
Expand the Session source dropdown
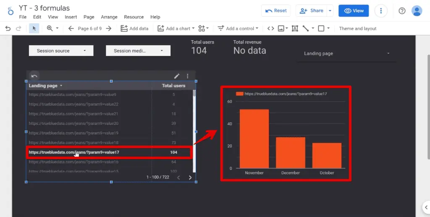pyautogui.click(x=61, y=51)
